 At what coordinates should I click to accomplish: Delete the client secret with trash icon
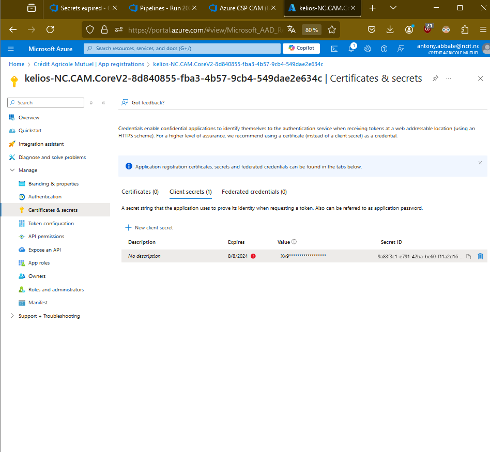[480, 256]
